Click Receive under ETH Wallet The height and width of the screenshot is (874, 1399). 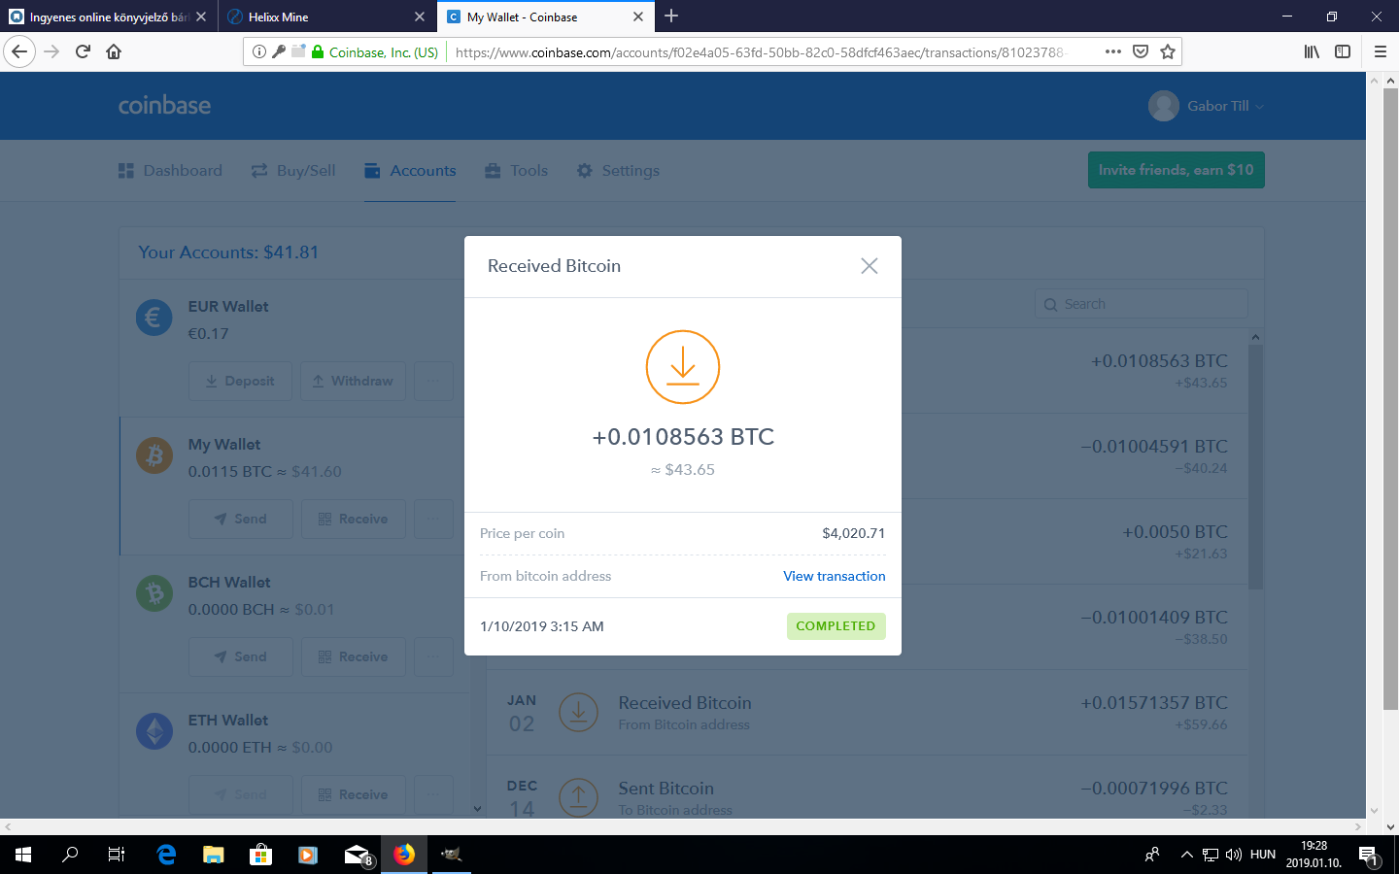pyautogui.click(x=353, y=795)
